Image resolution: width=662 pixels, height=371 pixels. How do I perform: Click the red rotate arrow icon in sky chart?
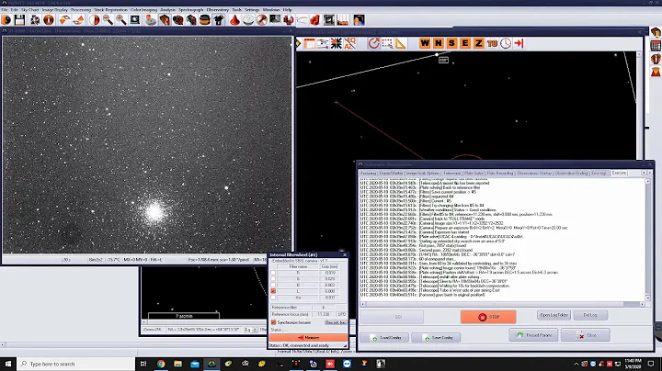coord(373,43)
